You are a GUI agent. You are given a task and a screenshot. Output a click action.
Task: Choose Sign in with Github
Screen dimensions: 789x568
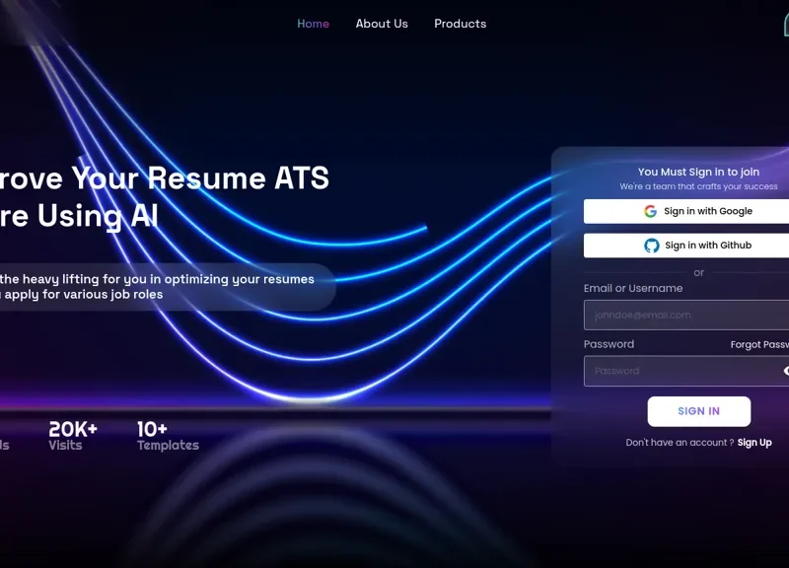(707, 246)
